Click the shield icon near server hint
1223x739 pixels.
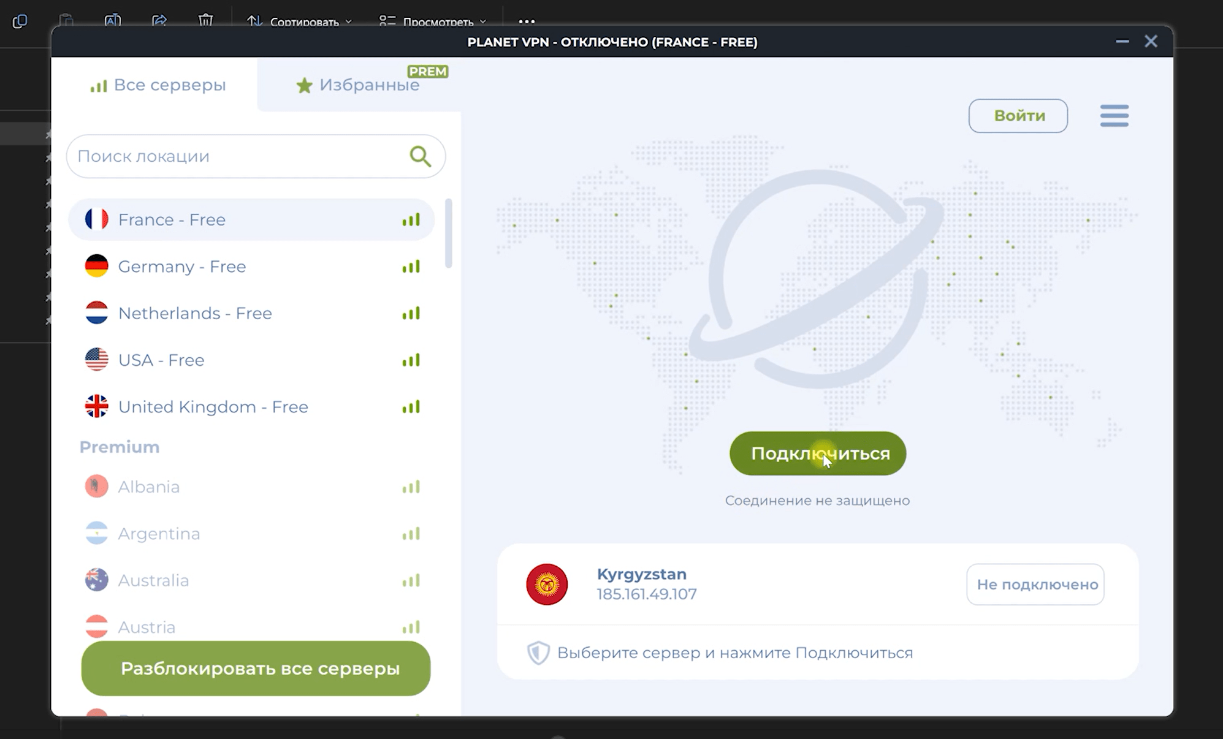(538, 653)
